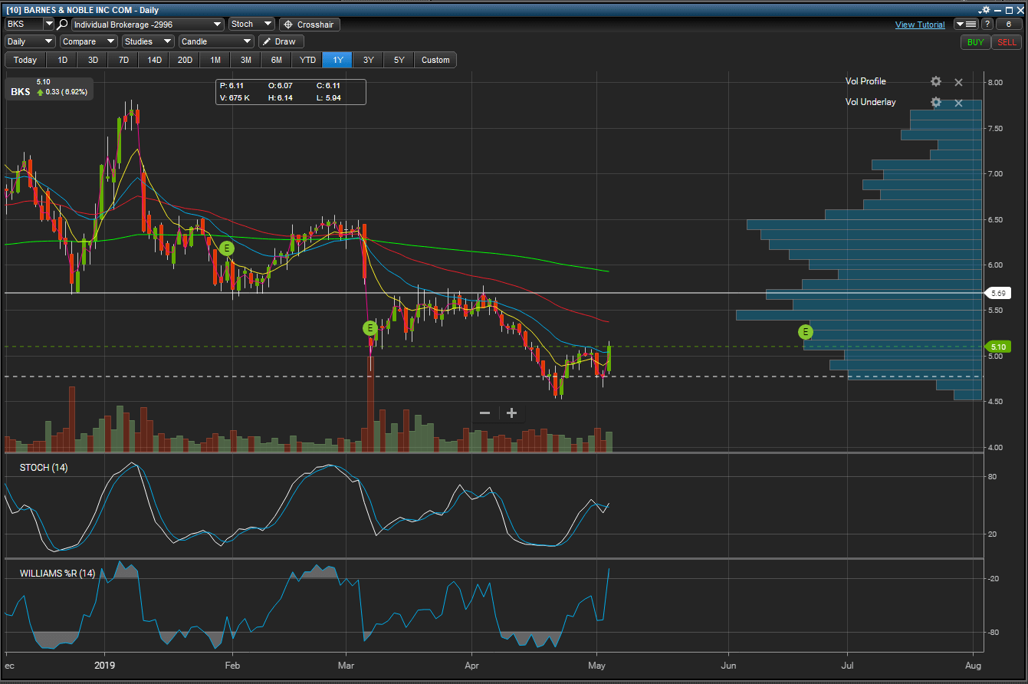Open the Daily frequency dropdown
The width and height of the screenshot is (1028, 684).
coord(31,41)
